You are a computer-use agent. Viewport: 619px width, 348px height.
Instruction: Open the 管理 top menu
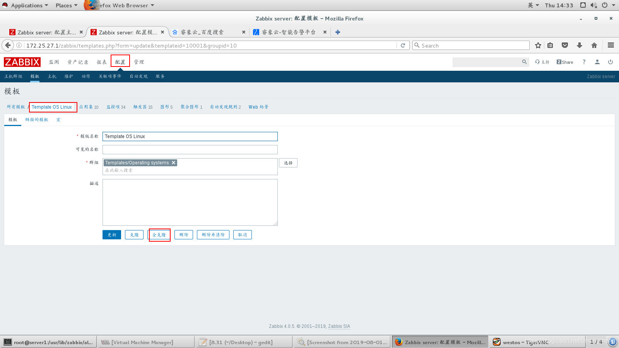(x=139, y=62)
